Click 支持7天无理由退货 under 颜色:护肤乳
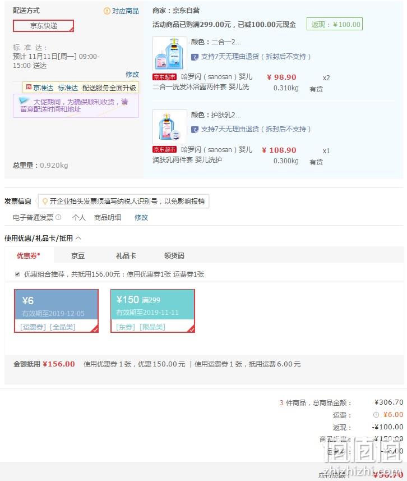The height and width of the screenshot is (481, 407). pos(256,129)
